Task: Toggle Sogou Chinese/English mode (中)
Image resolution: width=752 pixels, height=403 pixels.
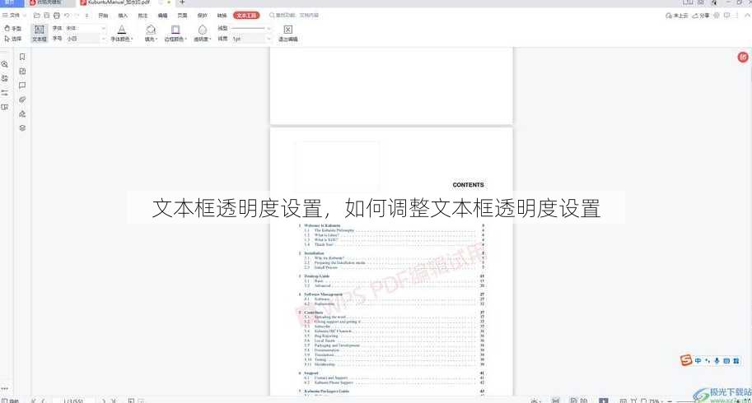Action: (x=698, y=361)
